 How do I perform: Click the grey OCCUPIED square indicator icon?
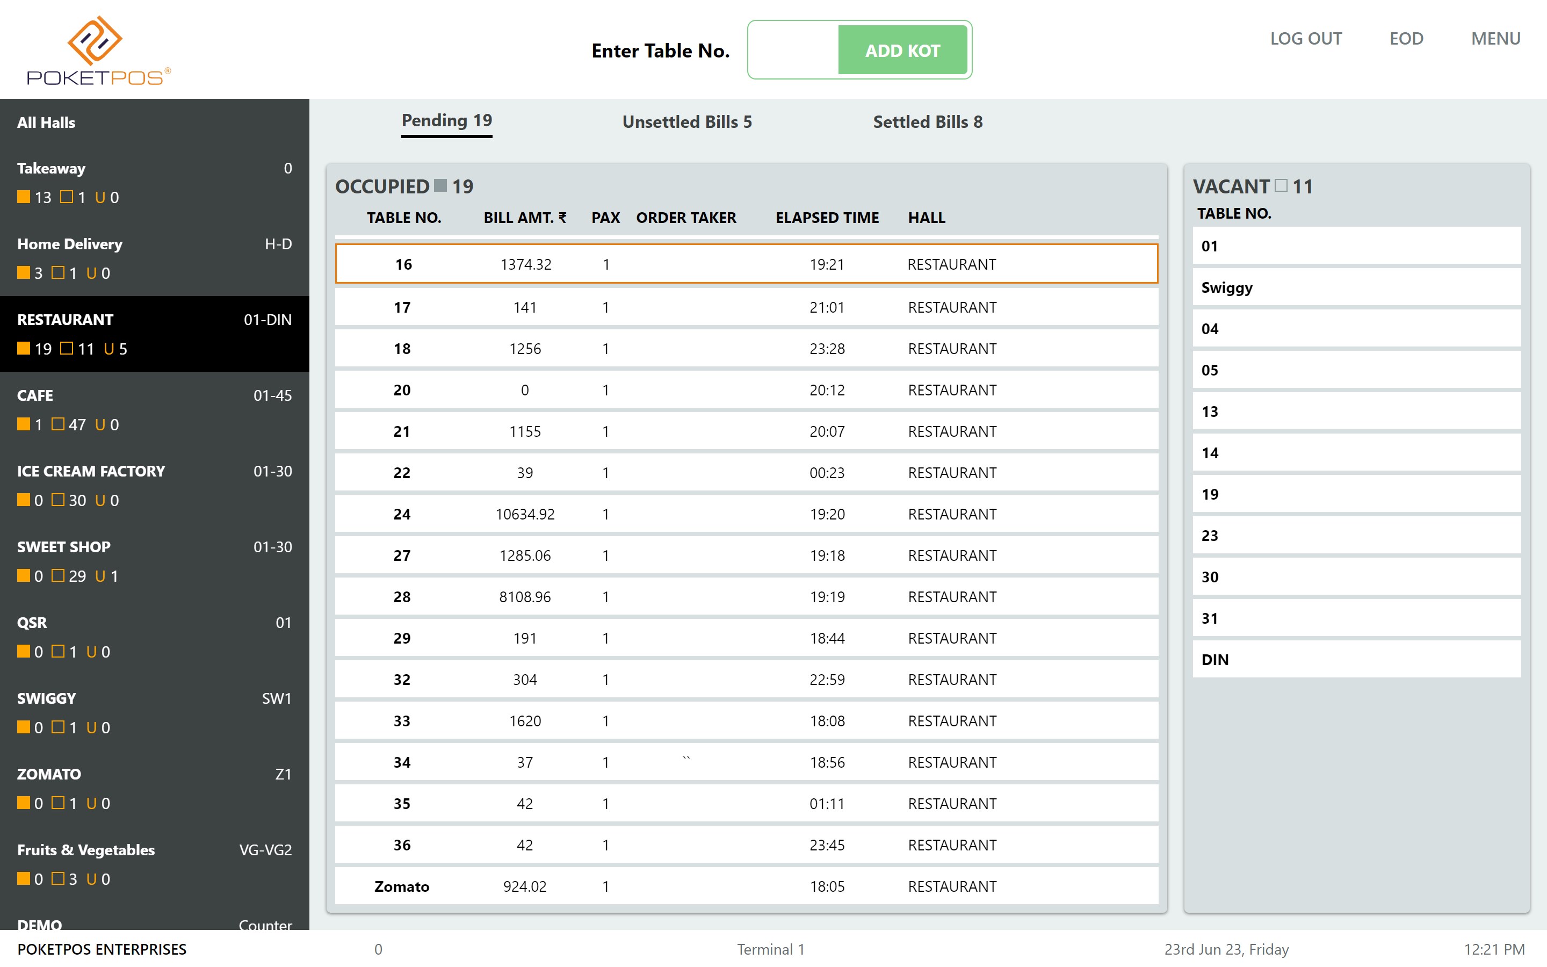440,185
